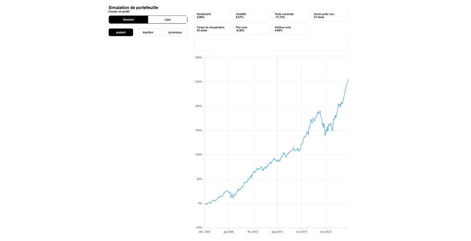Image resolution: width=471 pixels, height=241 pixels.
Task: Select the Meilleur mois card
Action: coord(290,29)
